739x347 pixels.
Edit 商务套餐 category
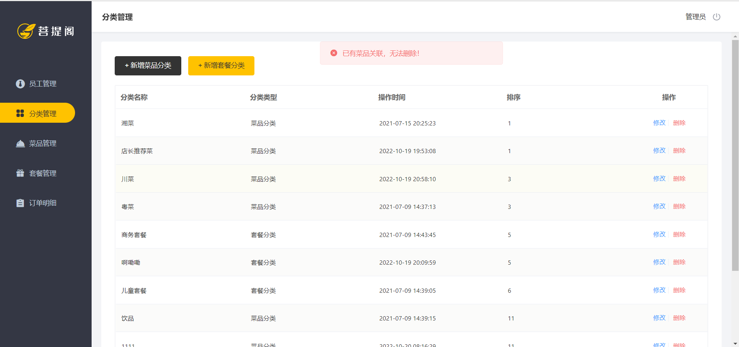(x=659, y=234)
